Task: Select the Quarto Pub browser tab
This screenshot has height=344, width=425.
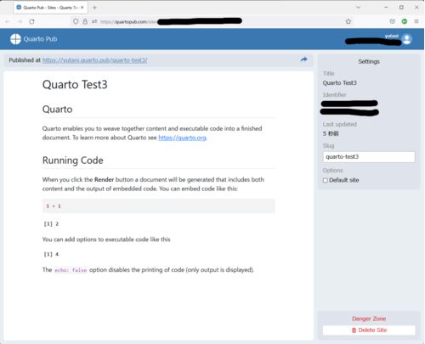Action: point(48,8)
